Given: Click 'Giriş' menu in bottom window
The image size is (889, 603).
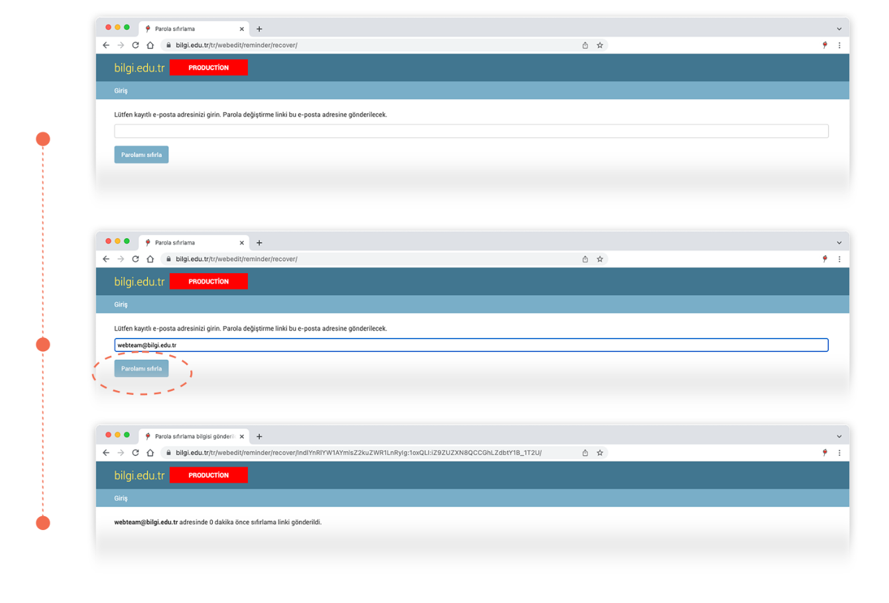Looking at the screenshot, I should point(121,498).
